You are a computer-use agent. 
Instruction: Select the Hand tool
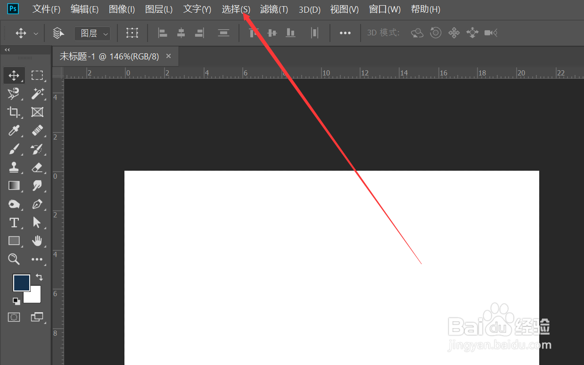(37, 241)
